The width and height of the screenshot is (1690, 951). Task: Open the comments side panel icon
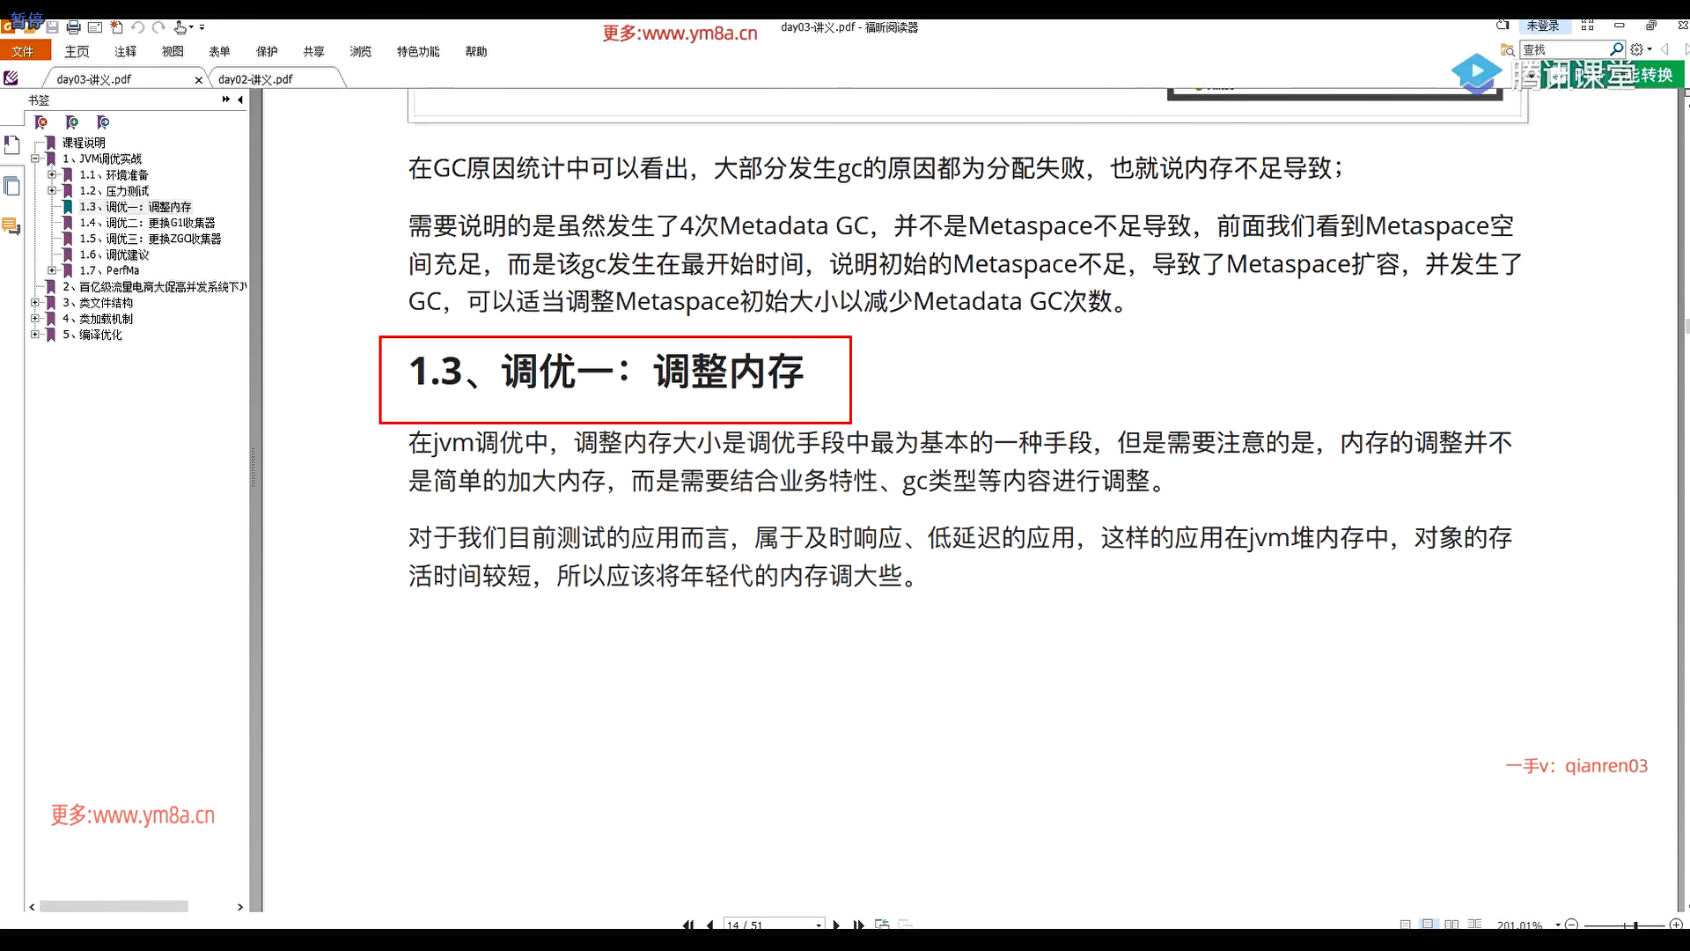(x=11, y=227)
